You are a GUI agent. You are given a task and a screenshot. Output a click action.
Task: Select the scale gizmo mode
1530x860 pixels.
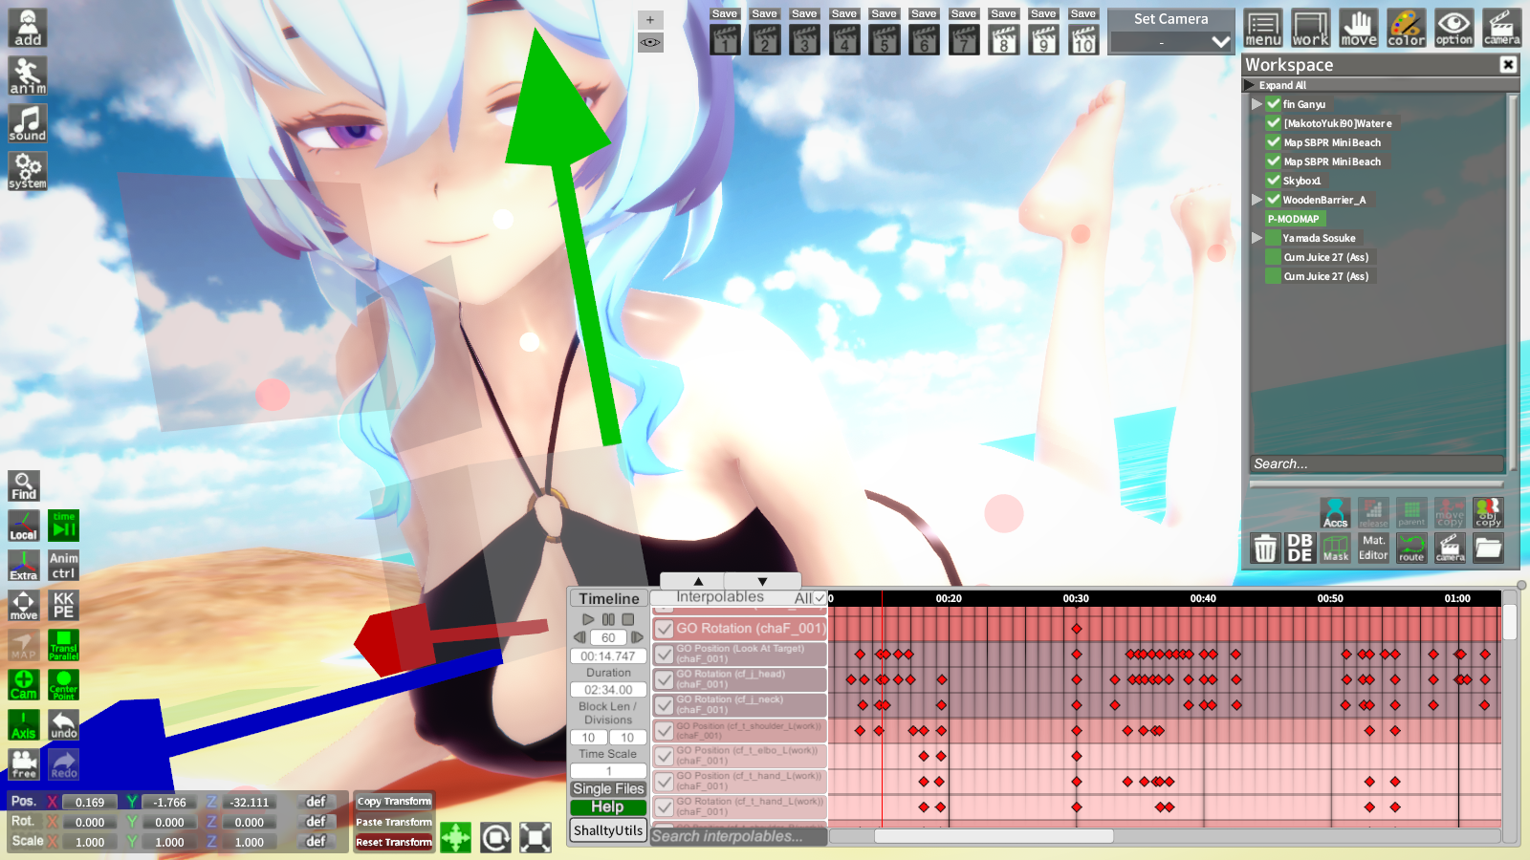pyautogui.click(x=535, y=838)
